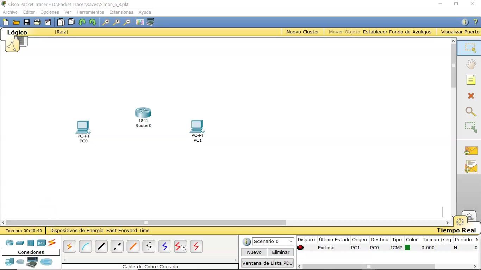Select the Routers device category
The width and height of the screenshot is (481, 270).
tap(10, 243)
